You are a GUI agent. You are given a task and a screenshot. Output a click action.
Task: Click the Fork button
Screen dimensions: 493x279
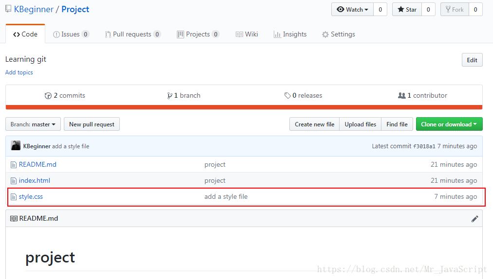tap(455, 9)
